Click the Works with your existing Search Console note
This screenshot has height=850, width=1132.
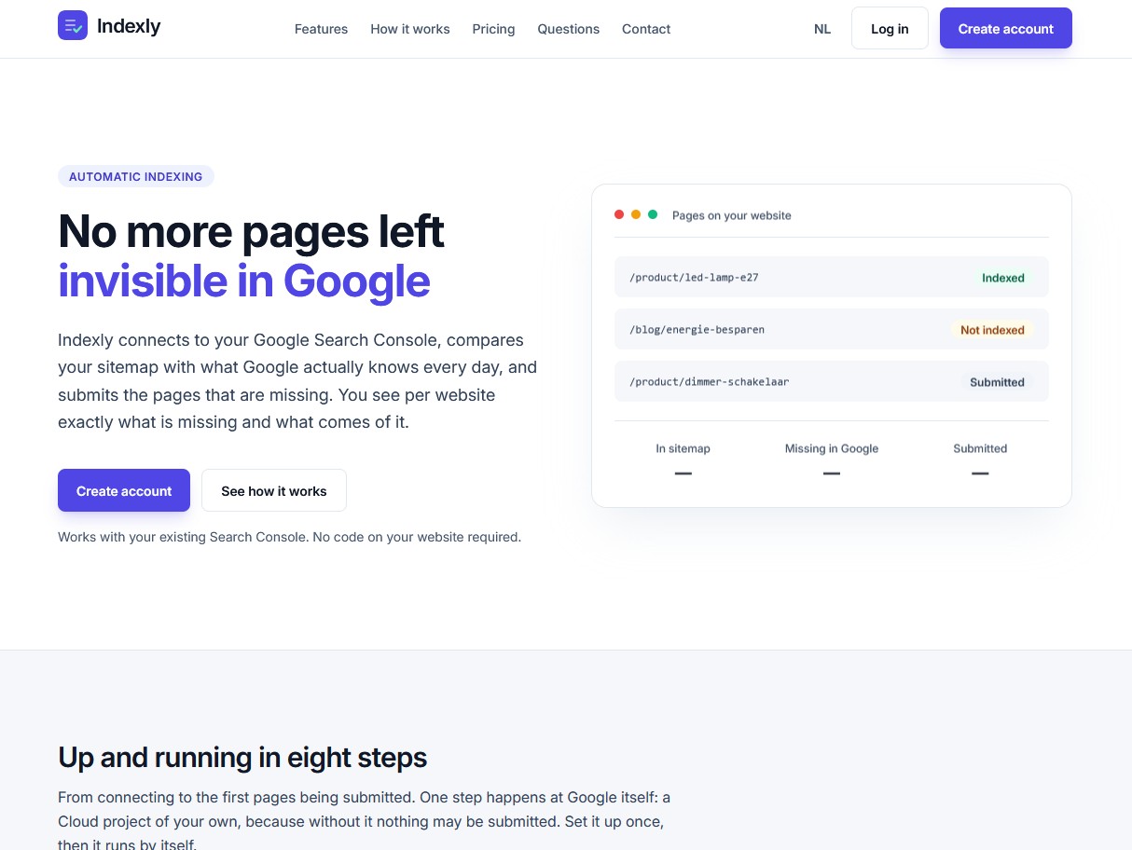tap(289, 537)
